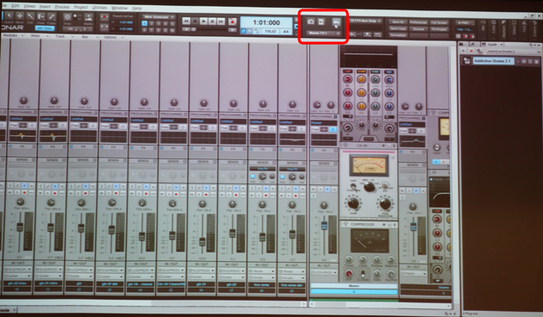The image size is (543, 317).
Task: Pick the Edit tool
Action: pyautogui.click(x=30, y=16)
